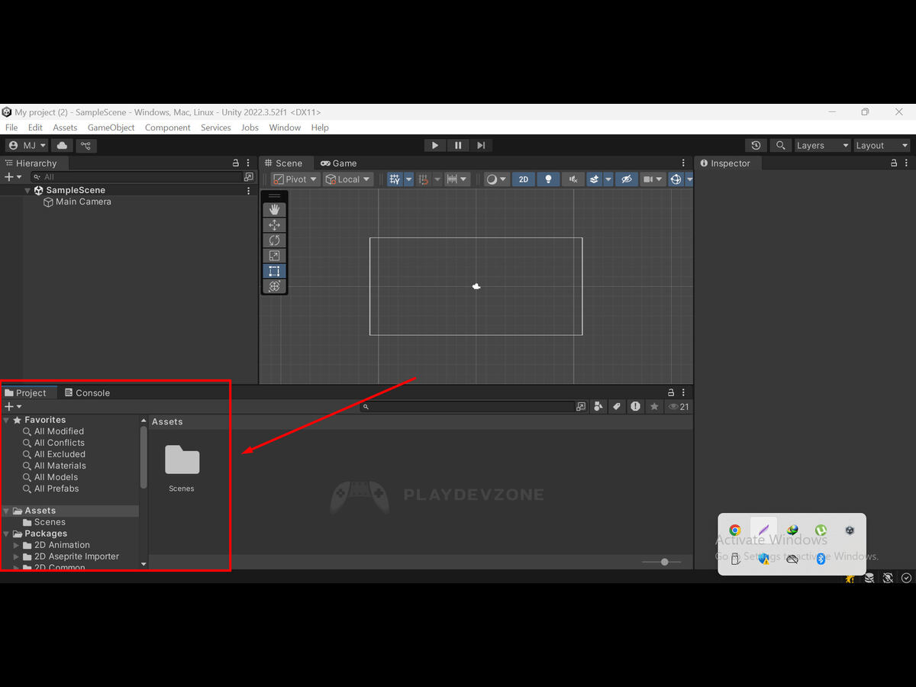Open the snap increment settings dropdown

[x=456, y=179]
